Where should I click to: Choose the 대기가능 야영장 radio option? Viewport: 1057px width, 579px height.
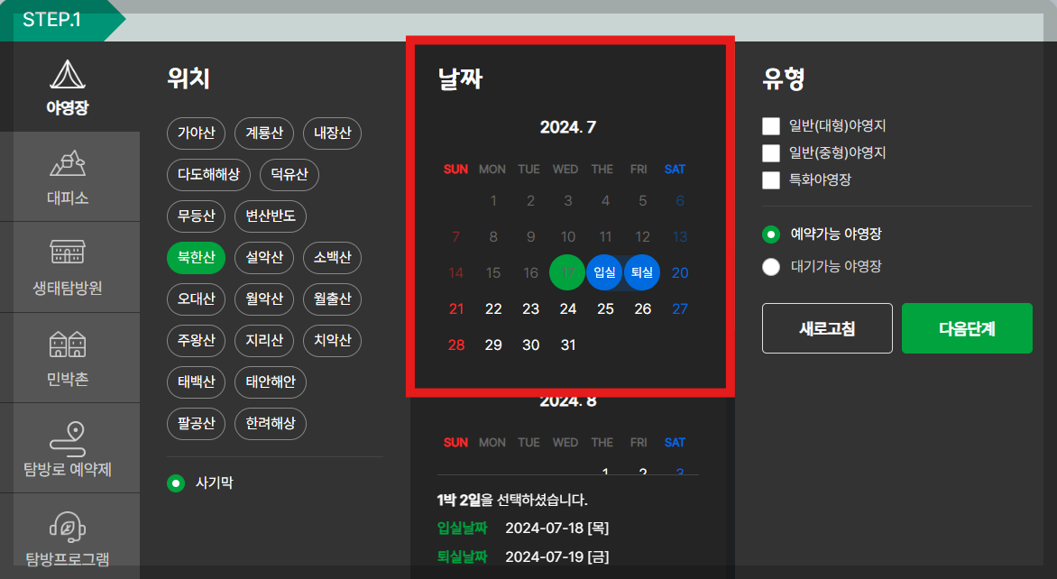pyautogui.click(x=771, y=266)
